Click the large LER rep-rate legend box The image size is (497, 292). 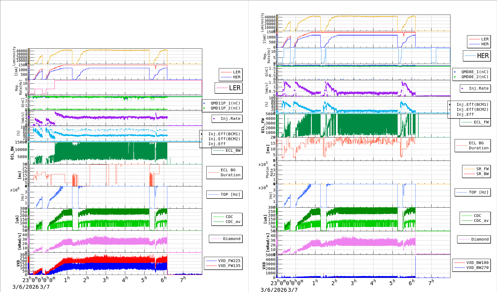(x=229, y=88)
